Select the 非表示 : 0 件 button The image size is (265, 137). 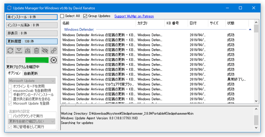[x=32, y=33]
